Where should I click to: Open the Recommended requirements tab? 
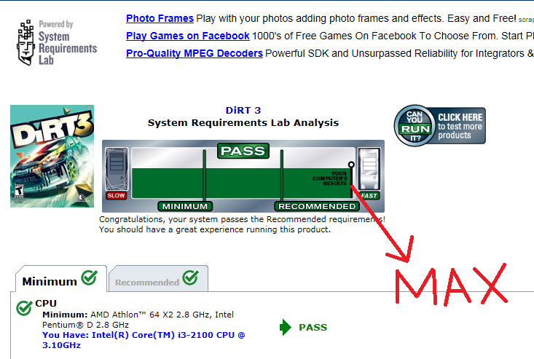(147, 282)
